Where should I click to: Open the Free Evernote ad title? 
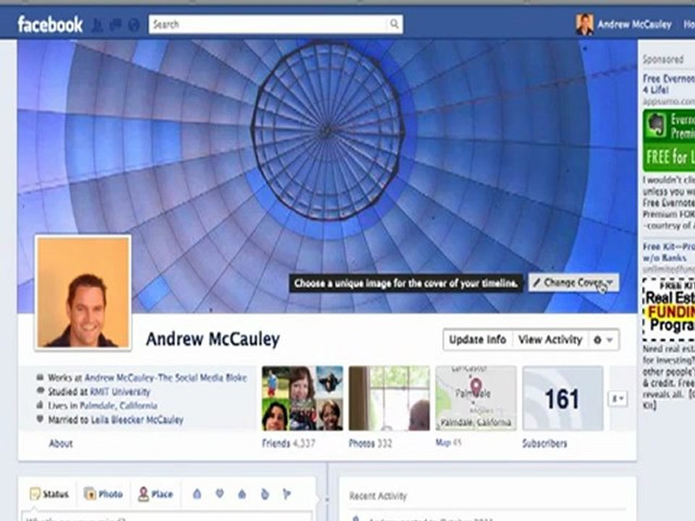coord(669,84)
